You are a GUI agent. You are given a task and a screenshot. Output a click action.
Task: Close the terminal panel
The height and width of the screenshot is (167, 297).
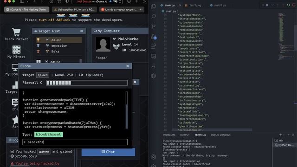pos(293,135)
